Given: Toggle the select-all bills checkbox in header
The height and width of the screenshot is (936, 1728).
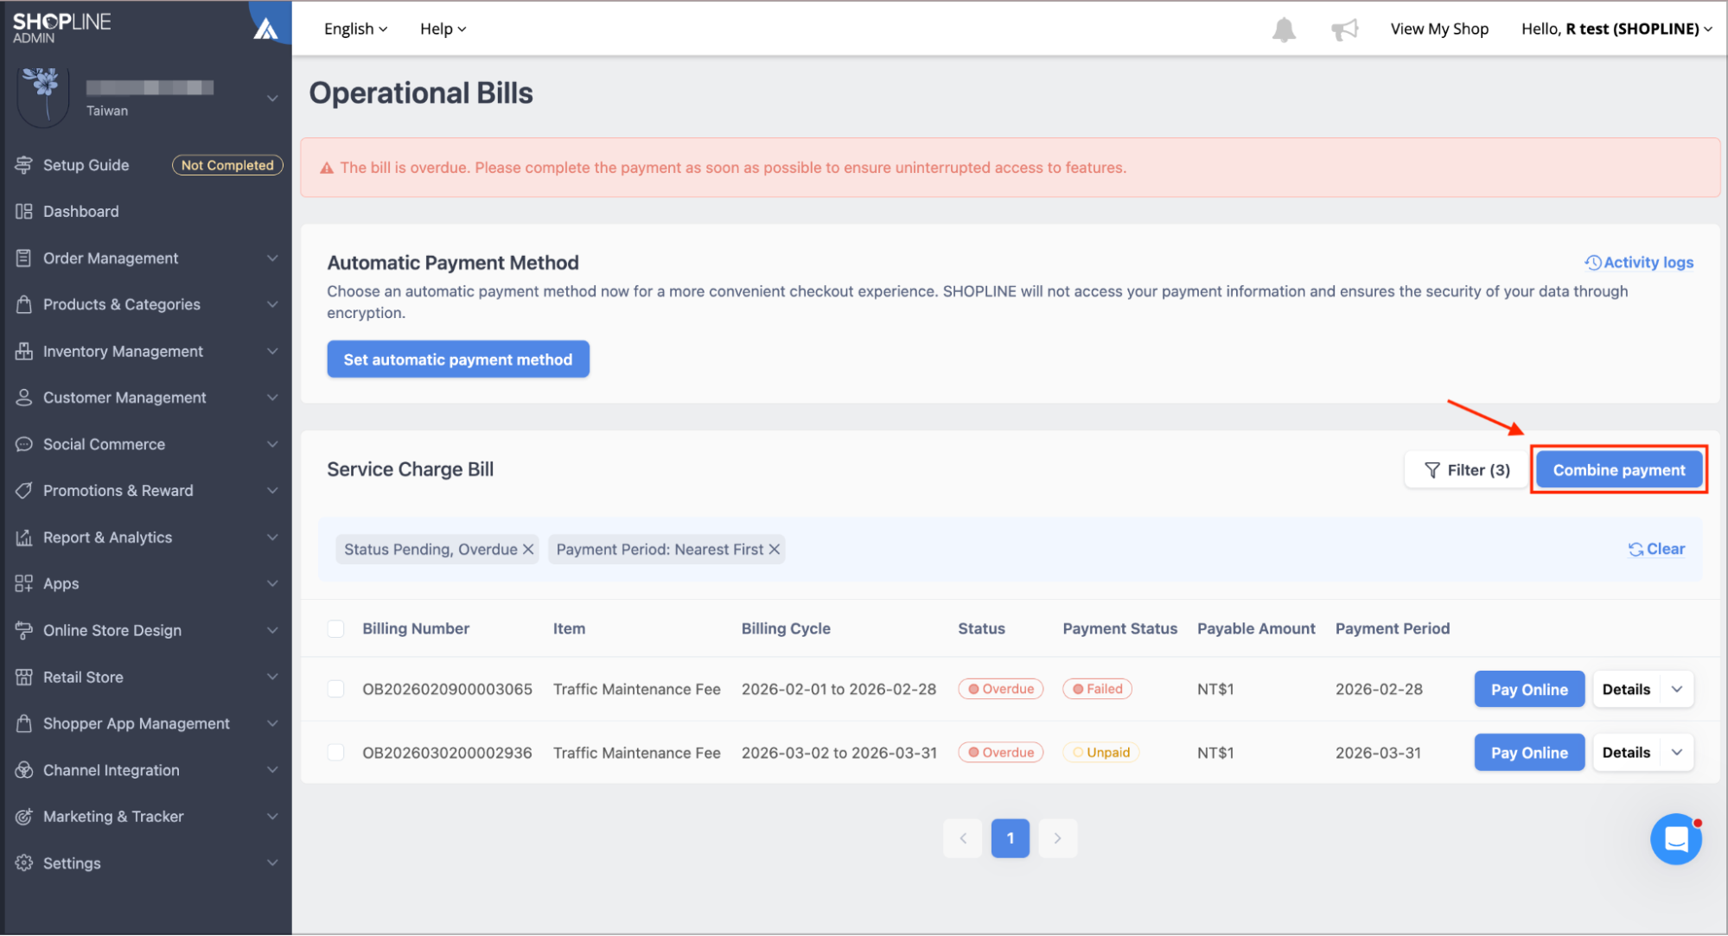Looking at the screenshot, I should coord(336,628).
